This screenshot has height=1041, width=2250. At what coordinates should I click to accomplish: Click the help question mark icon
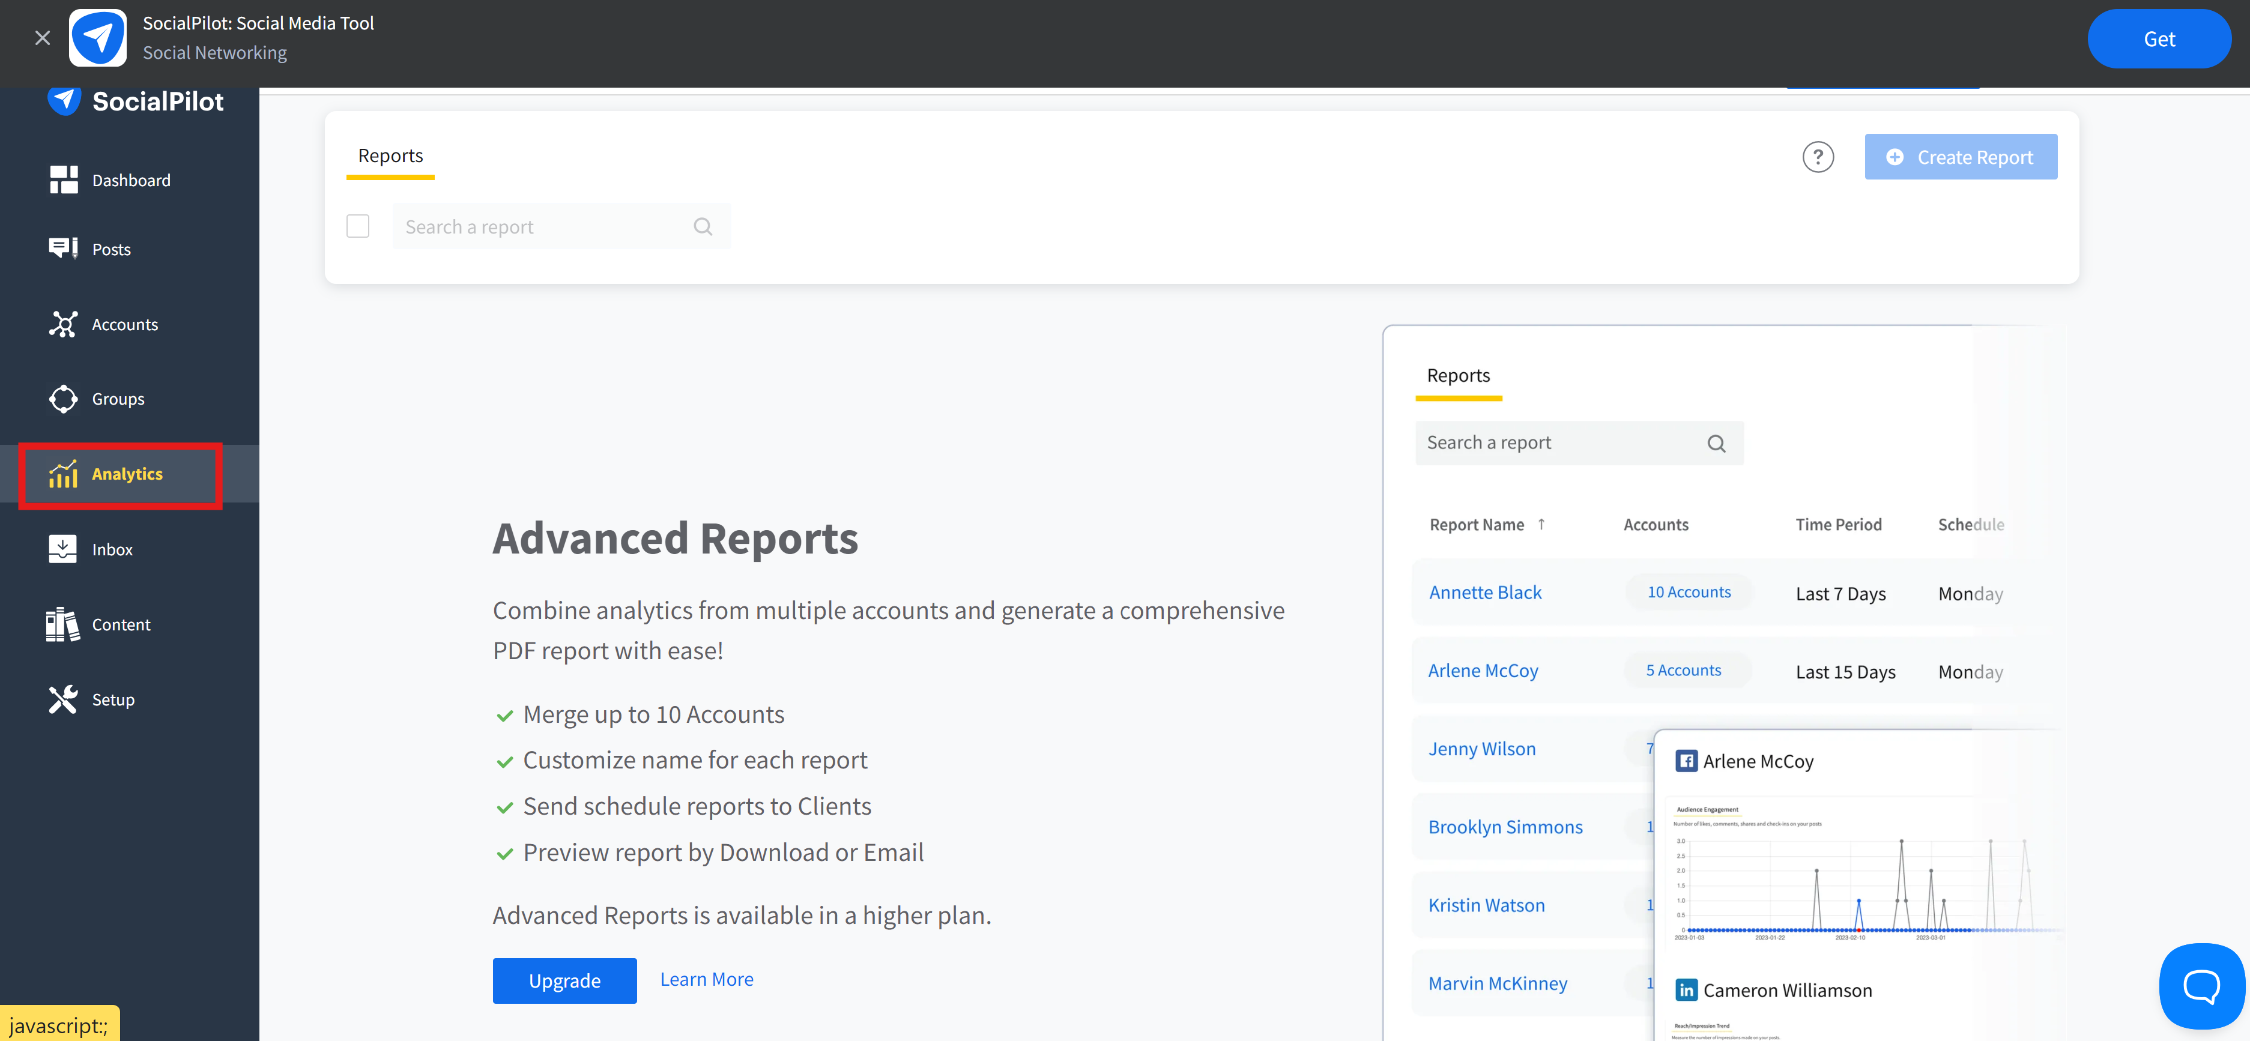[x=1818, y=157]
